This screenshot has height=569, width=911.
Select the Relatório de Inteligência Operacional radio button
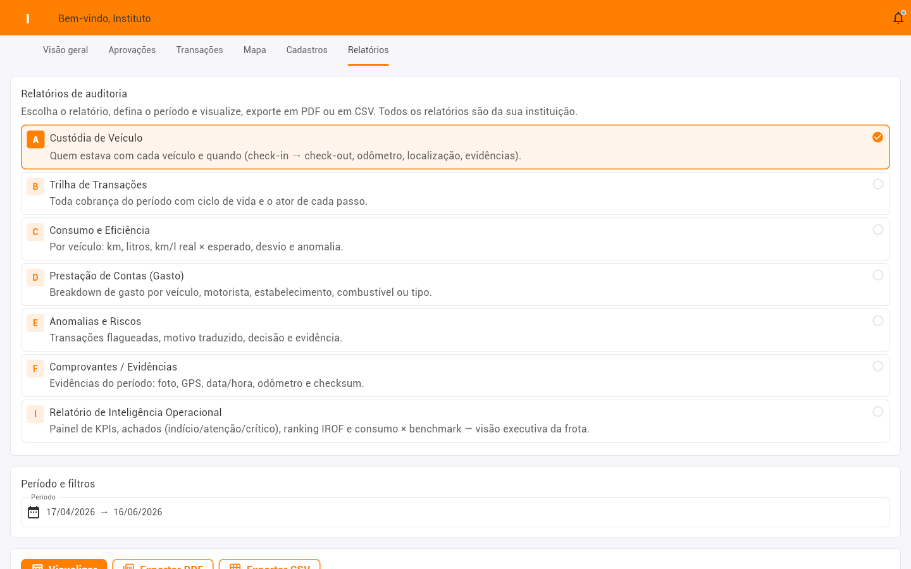pyautogui.click(x=878, y=412)
